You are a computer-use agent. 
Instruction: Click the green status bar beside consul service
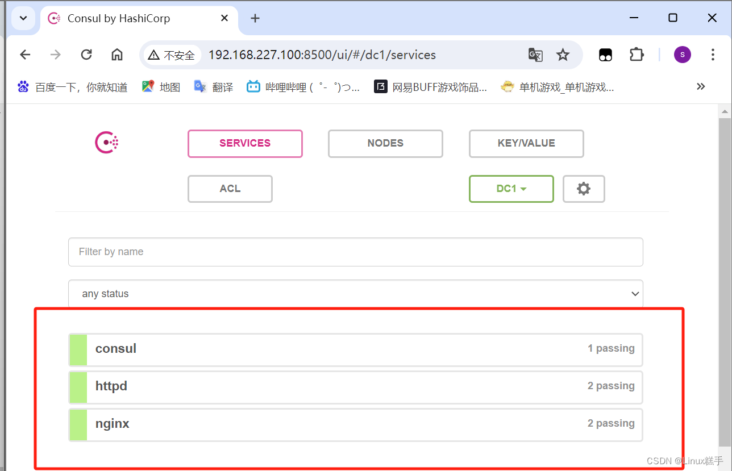78,349
